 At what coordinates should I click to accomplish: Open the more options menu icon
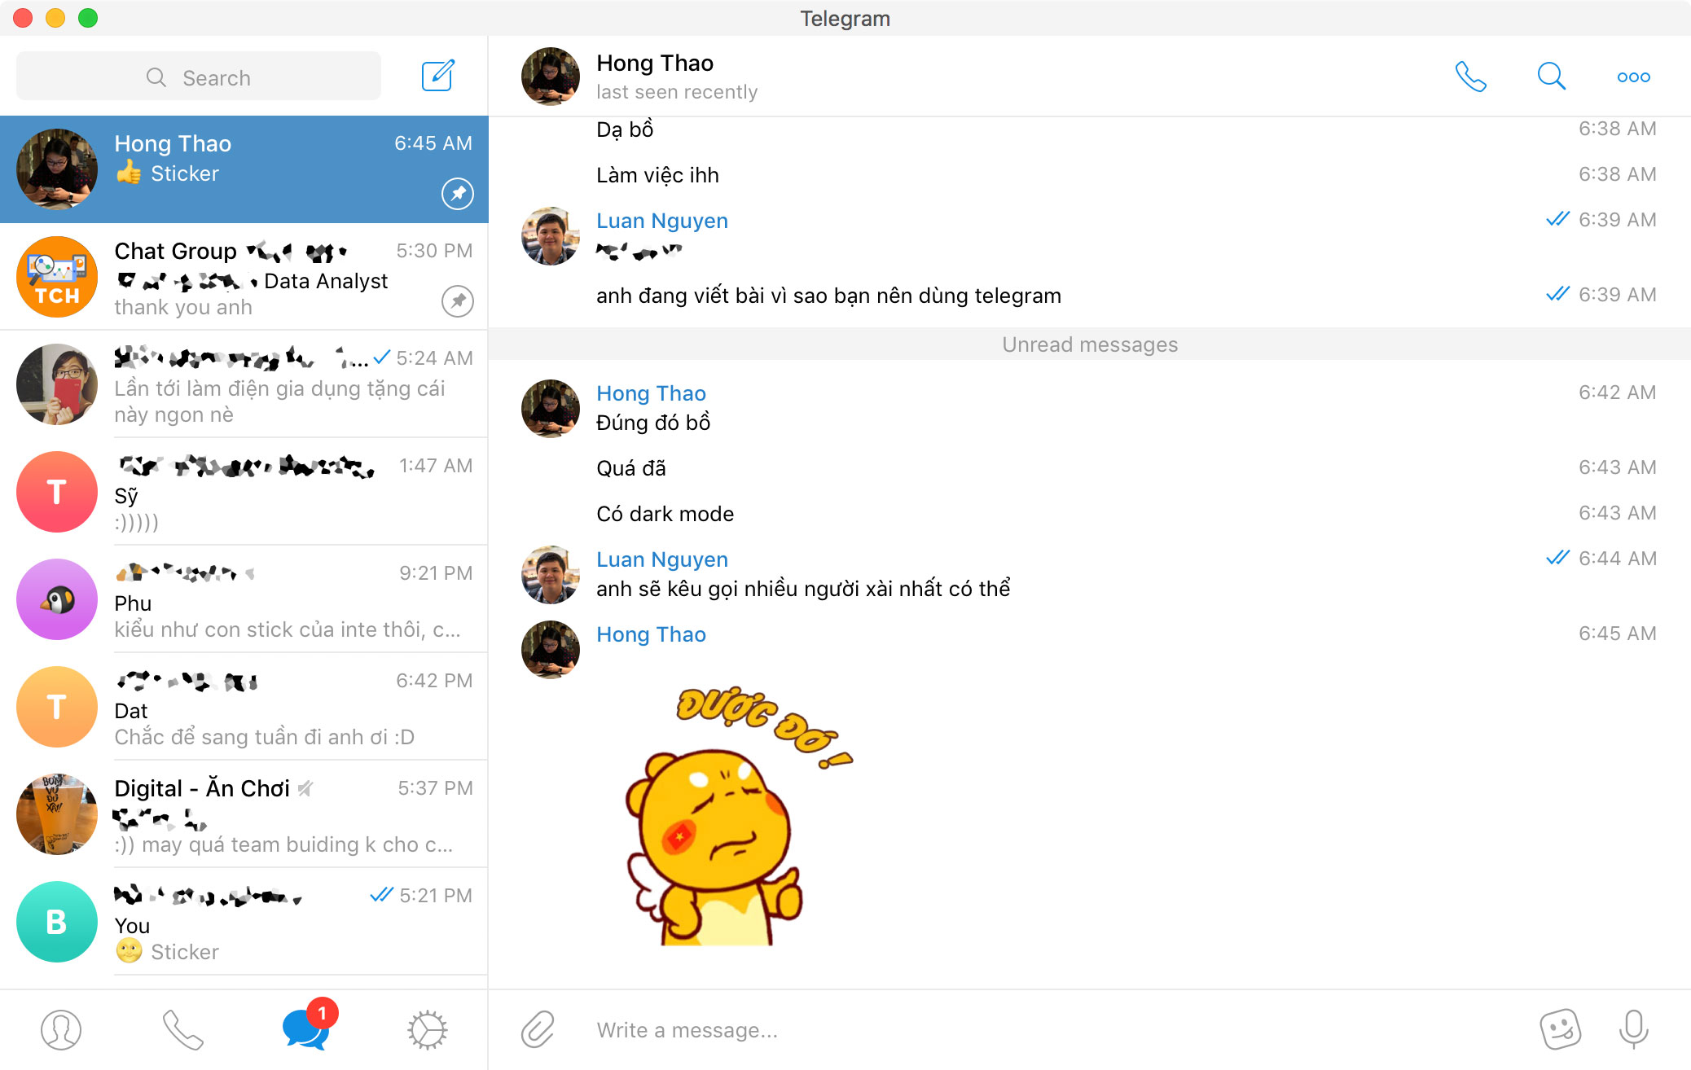(1632, 77)
